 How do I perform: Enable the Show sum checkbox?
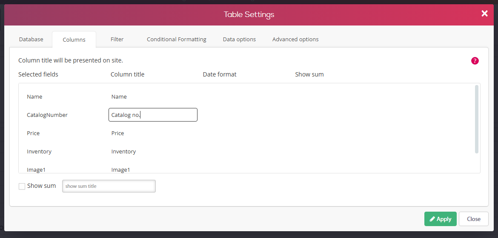tap(22, 186)
